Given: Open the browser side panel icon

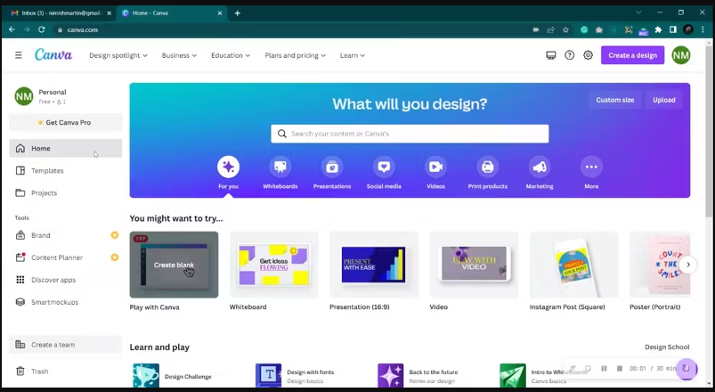Looking at the screenshot, I should (x=673, y=29).
